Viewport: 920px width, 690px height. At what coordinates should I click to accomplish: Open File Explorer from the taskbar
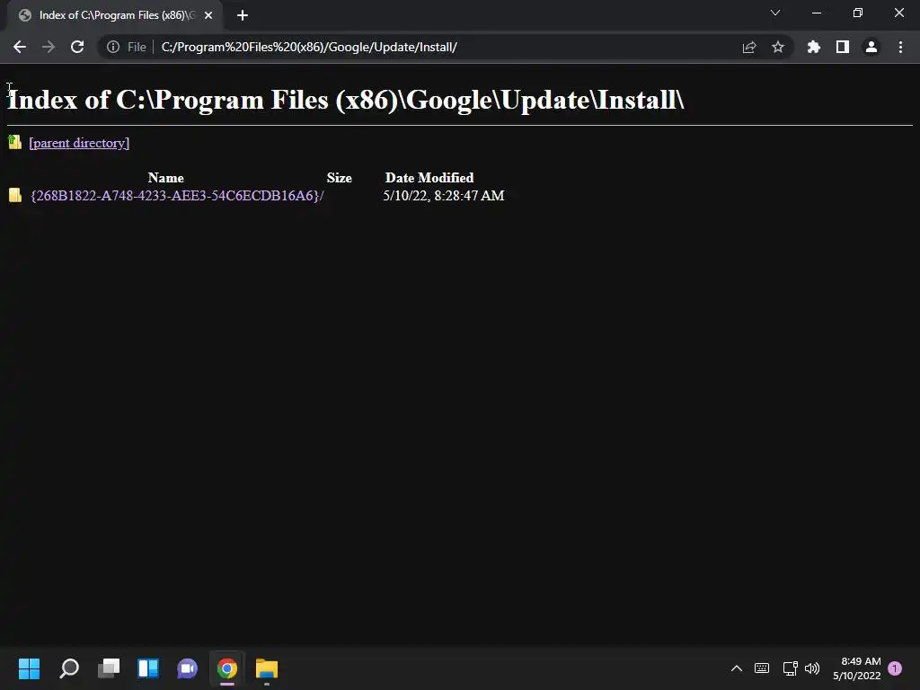pyautogui.click(x=267, y=668)
